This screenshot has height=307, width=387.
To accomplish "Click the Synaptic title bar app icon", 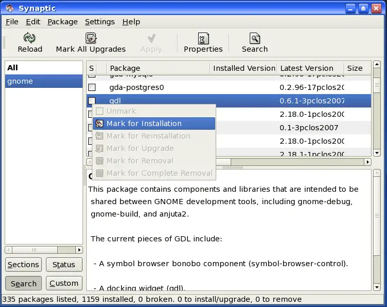I will [x=10, y=8].
